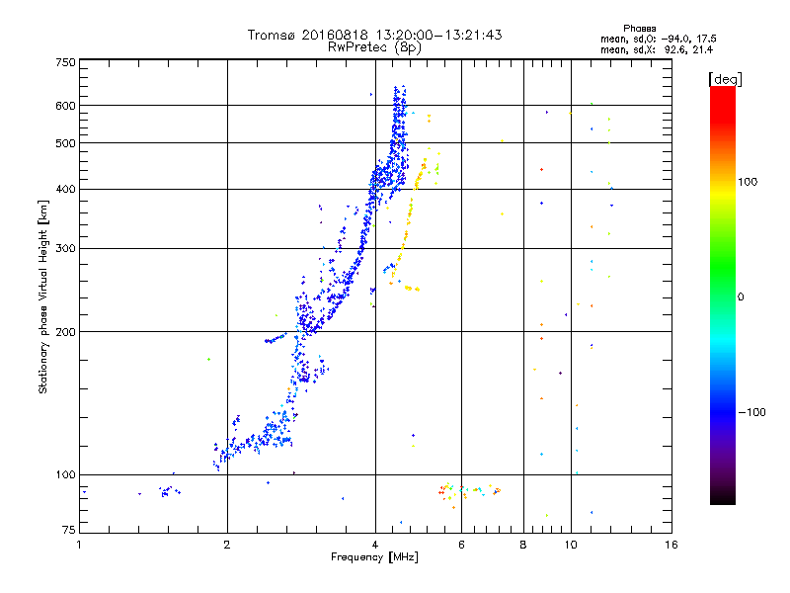The width and height of the screenshot is (790, 593).
Task: Click the y-axis tick label '300'
Action: coord(65,249)
